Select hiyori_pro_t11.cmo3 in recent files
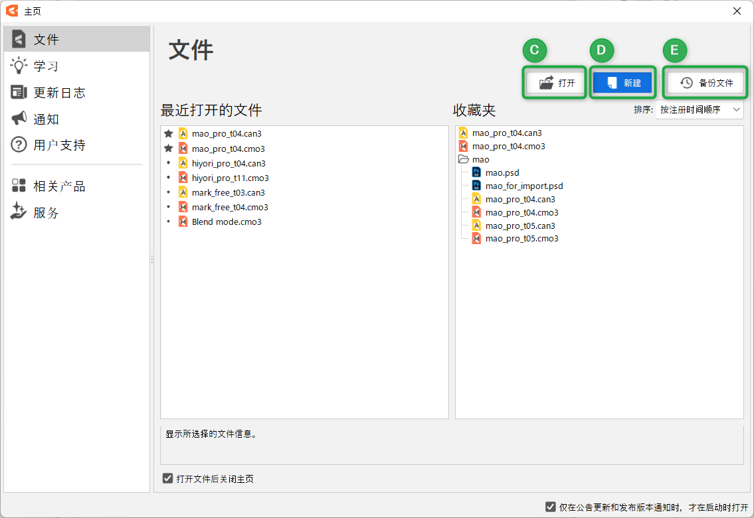The height and width of the screenshot is (518, 754). pos(230,178)
